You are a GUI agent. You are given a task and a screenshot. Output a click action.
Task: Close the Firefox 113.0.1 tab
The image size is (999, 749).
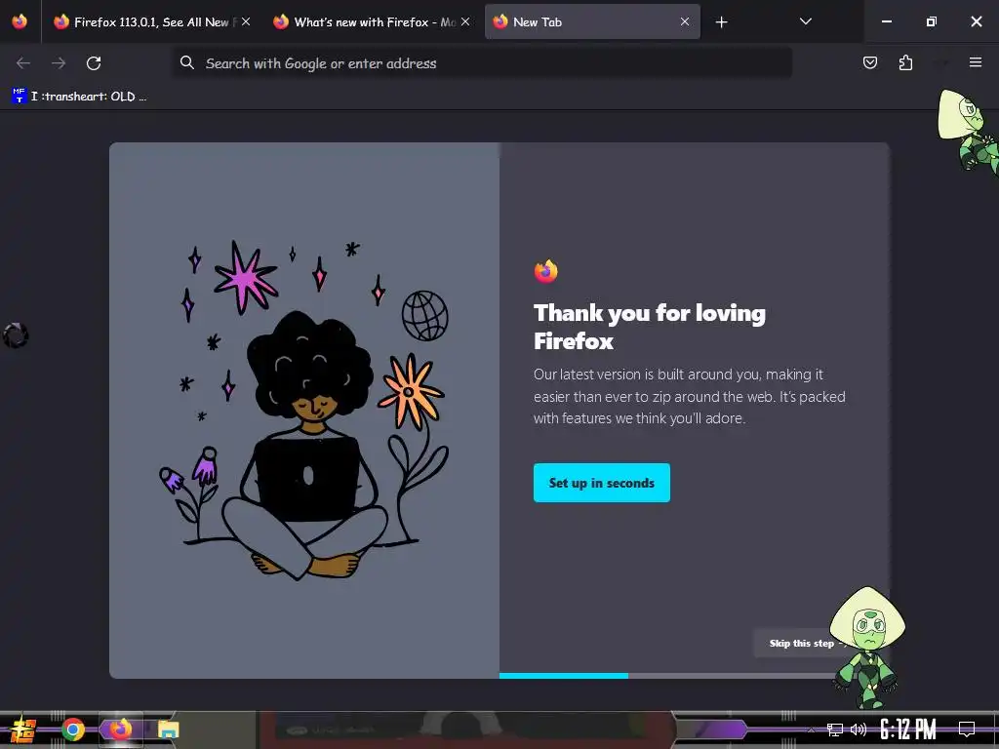(x=246, y=21)
